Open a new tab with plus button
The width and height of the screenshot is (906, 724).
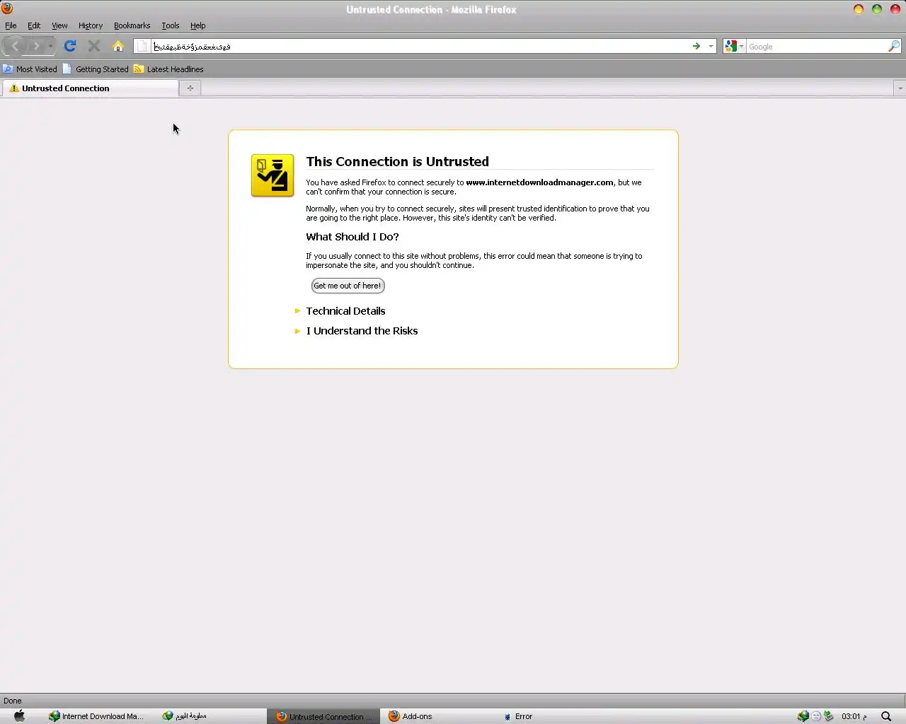tap(190, 88)
